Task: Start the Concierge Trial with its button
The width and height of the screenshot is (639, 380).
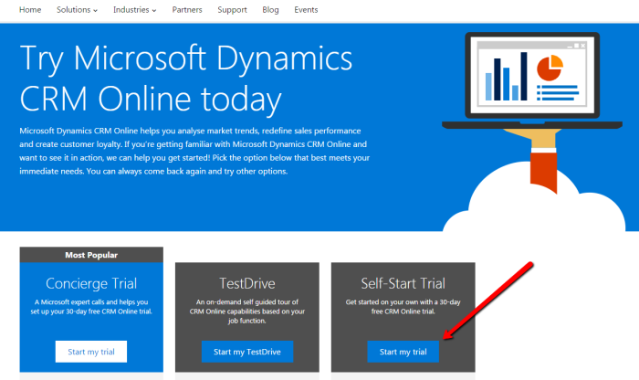Action: pos(90,352)
